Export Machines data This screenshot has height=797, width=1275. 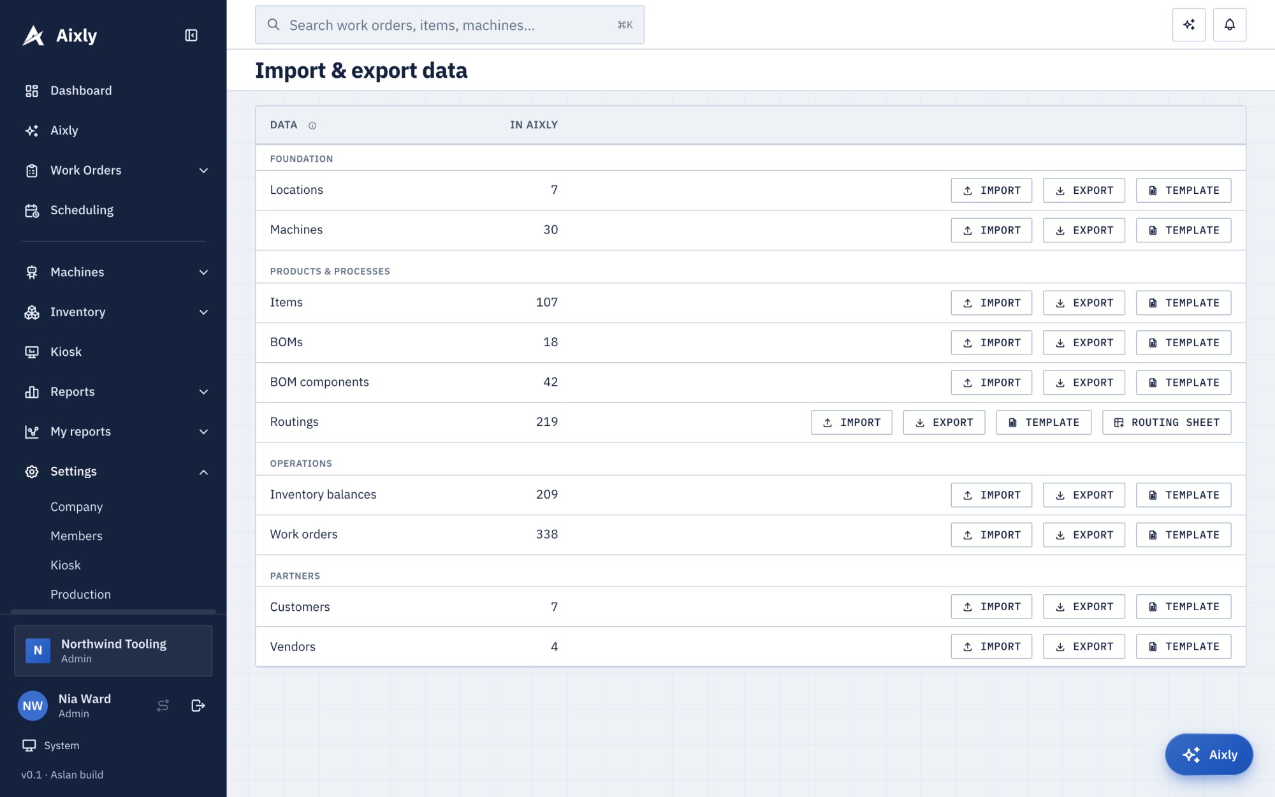click(x=1084, y=230)
